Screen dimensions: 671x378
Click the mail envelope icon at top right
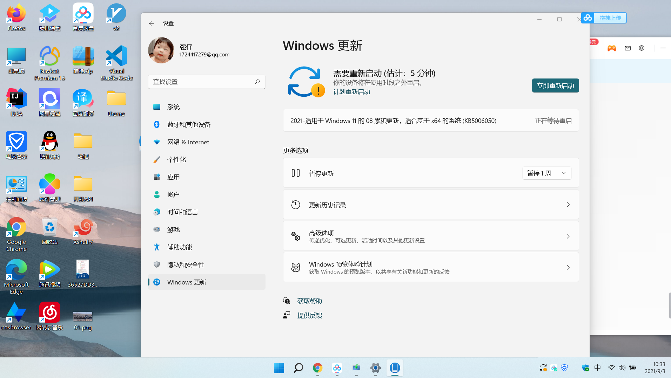(x=628, y=48)
